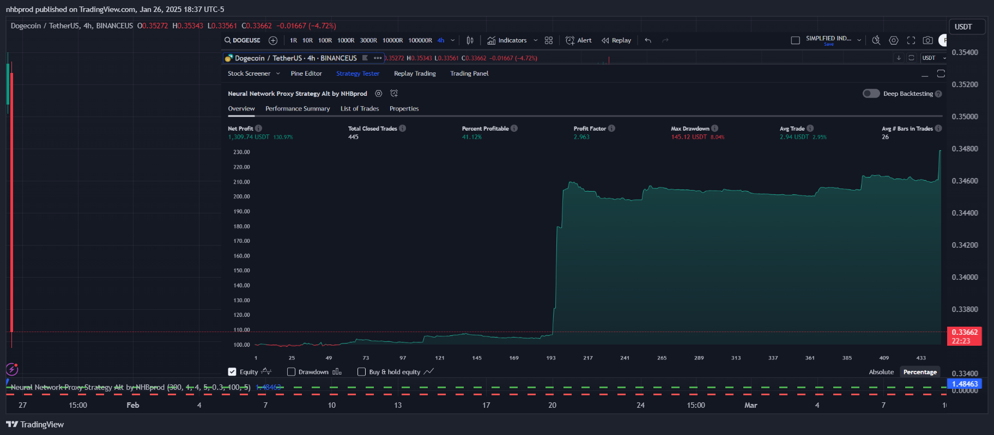The image size is (994, 435).
Task: Start bar Replay mode
Action: tap(616, 40)
